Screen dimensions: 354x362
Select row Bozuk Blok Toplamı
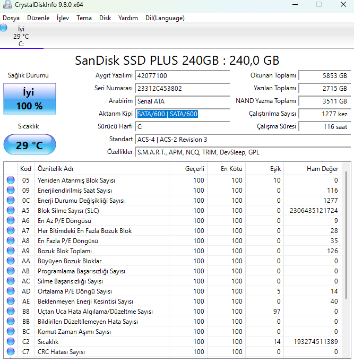(x=172, y=251)
